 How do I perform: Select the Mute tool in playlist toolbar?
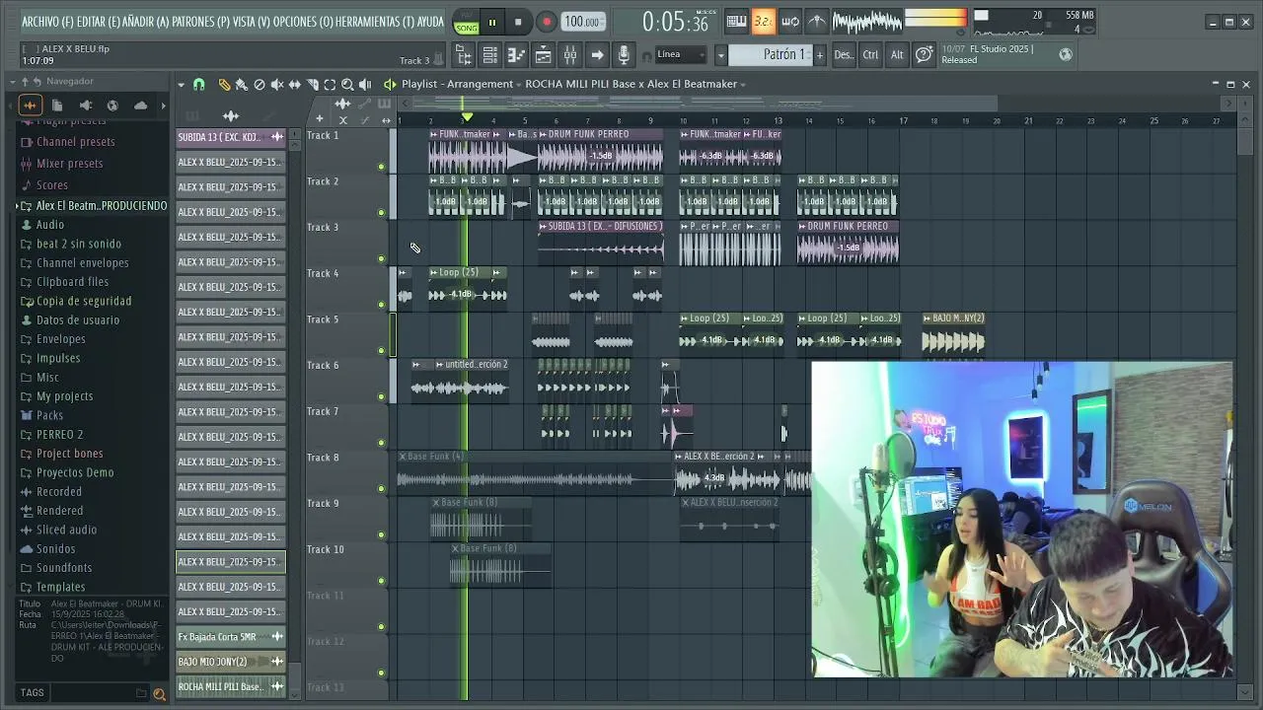(276, 85)
